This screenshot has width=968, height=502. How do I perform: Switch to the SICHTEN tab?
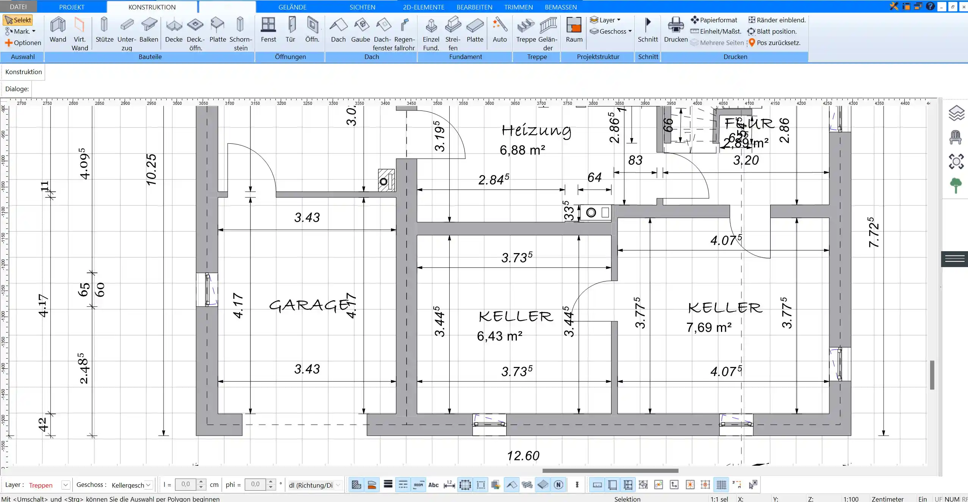click(x=362, y=7)
